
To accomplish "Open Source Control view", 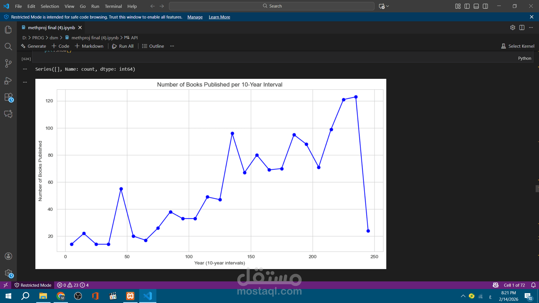I will (8, 63).
